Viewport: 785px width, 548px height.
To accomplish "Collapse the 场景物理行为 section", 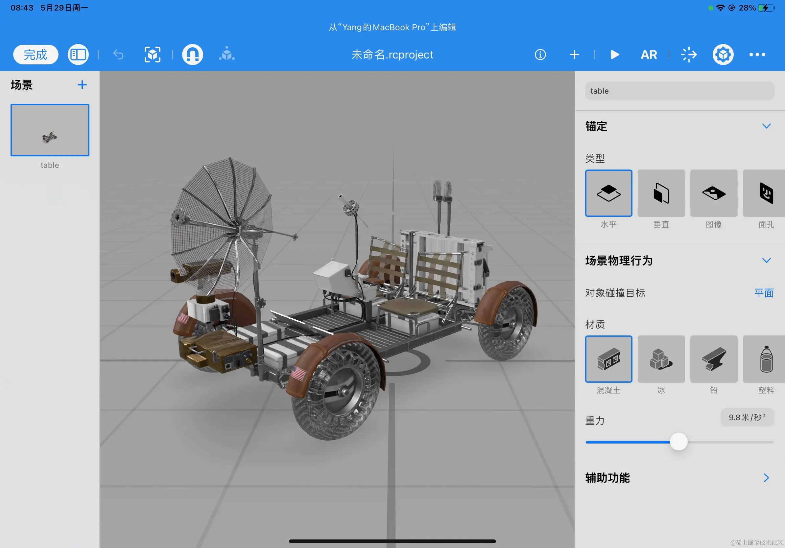I will pyautogui.click(x=766, y=260).
